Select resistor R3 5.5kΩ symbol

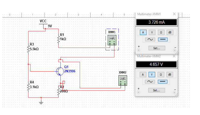tap(28, 49)
